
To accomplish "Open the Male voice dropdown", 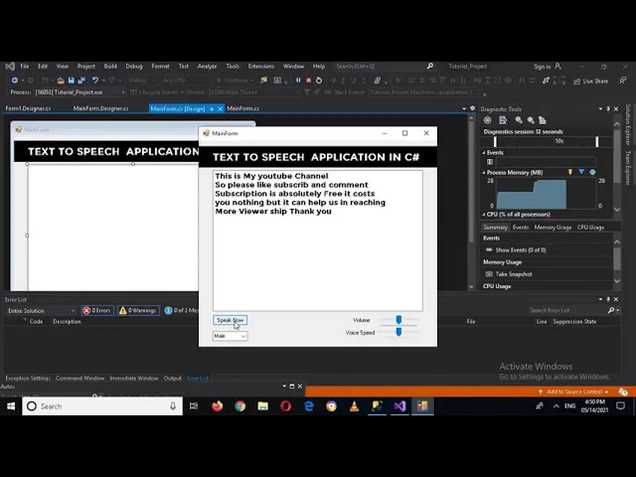I will pos(230,336).
